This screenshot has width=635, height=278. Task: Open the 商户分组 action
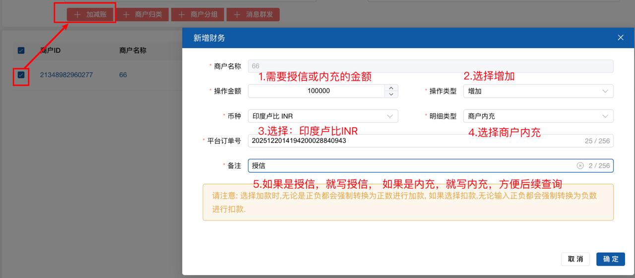click(198, 14)
